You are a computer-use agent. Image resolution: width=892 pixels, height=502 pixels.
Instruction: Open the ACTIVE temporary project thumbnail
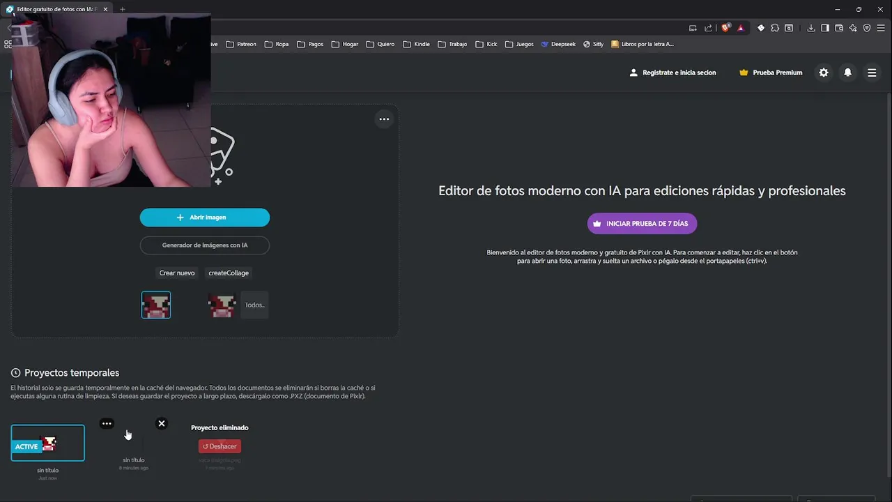[x=47, y=443]
